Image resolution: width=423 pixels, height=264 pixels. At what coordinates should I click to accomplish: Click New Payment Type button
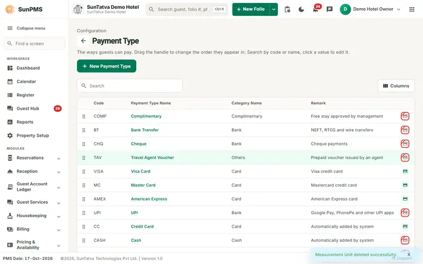point(106,66)
